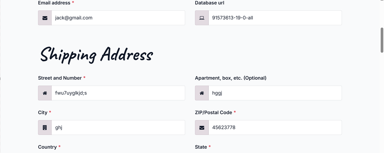This screenshot has width=384, height=153.
Task: Click the envelope icon beside email field
Action: tap(45, 18)
